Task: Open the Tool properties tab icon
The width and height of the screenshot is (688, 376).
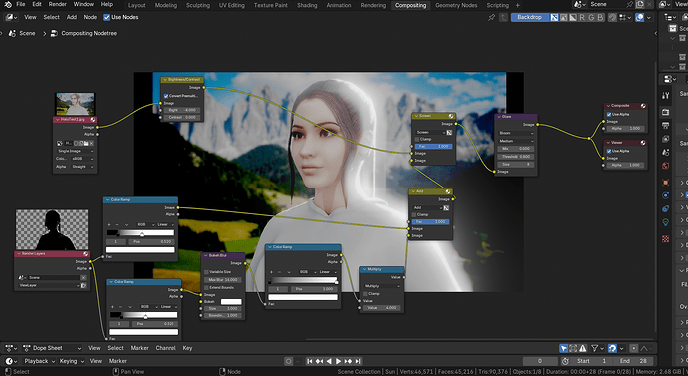Action: click(x=666, y=95)
